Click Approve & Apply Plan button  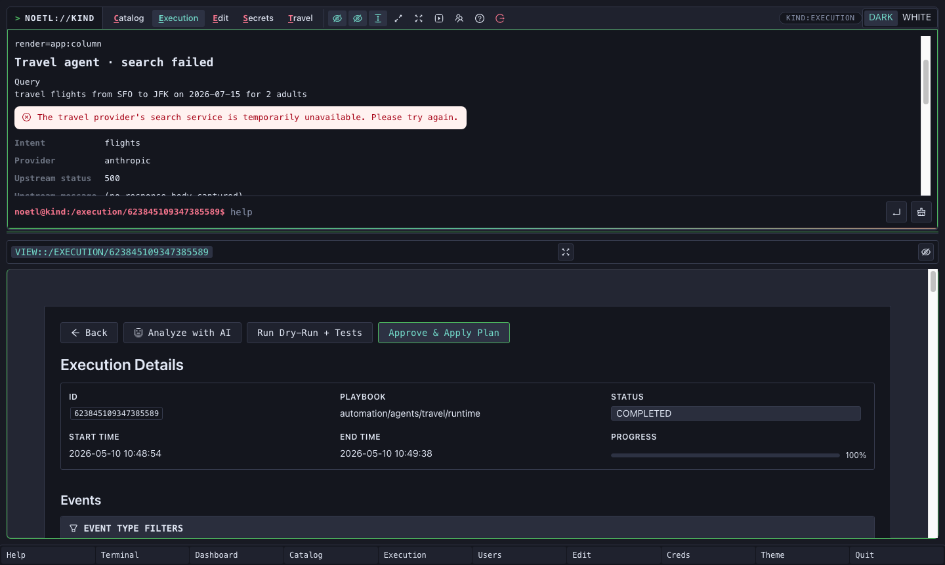pyautogui.click(x=444, y=333)
